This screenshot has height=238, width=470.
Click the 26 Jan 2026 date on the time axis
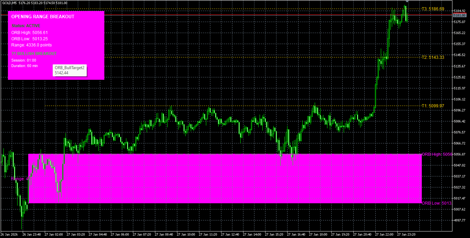click(9, 234)
